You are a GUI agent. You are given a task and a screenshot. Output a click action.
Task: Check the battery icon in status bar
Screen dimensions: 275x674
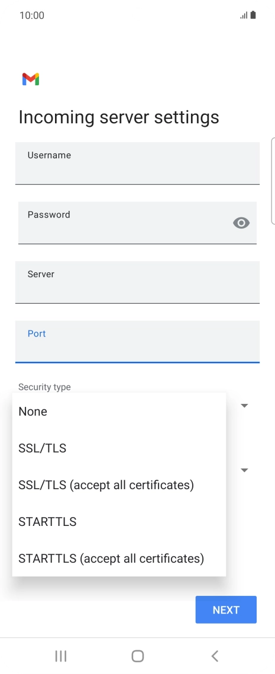pyautogui.click(x=253, y=15)
